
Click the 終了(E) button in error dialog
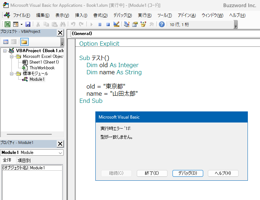coord(152,173)
